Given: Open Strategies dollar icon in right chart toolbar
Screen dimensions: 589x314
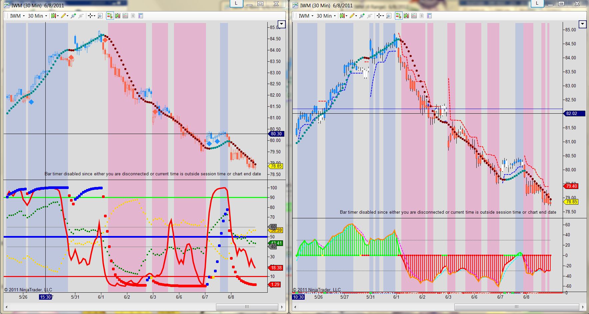Looking at the screenshot, I should click(421, 16).
